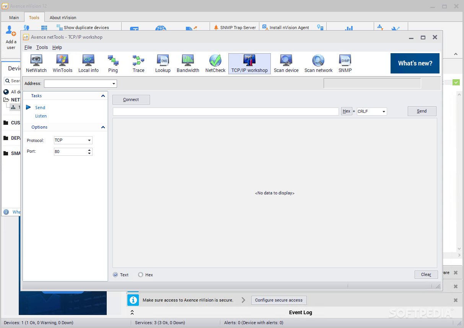Click Alerts status bar text
This screenshot has height=328, width=464.
(254, 323)
